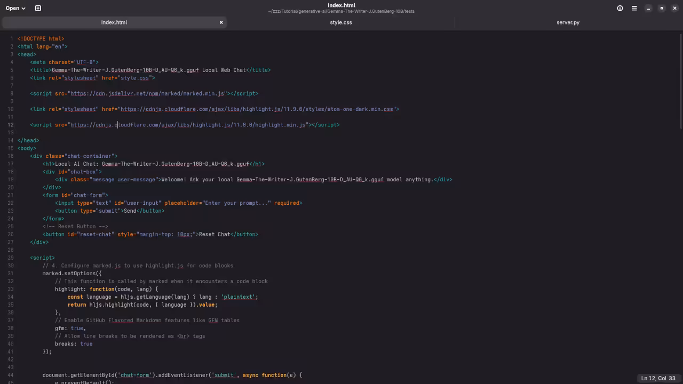Screen dimensions: 683x384
Task: Place cursor on the DOCTYPE html line
Action: click(x=41, y=38)
